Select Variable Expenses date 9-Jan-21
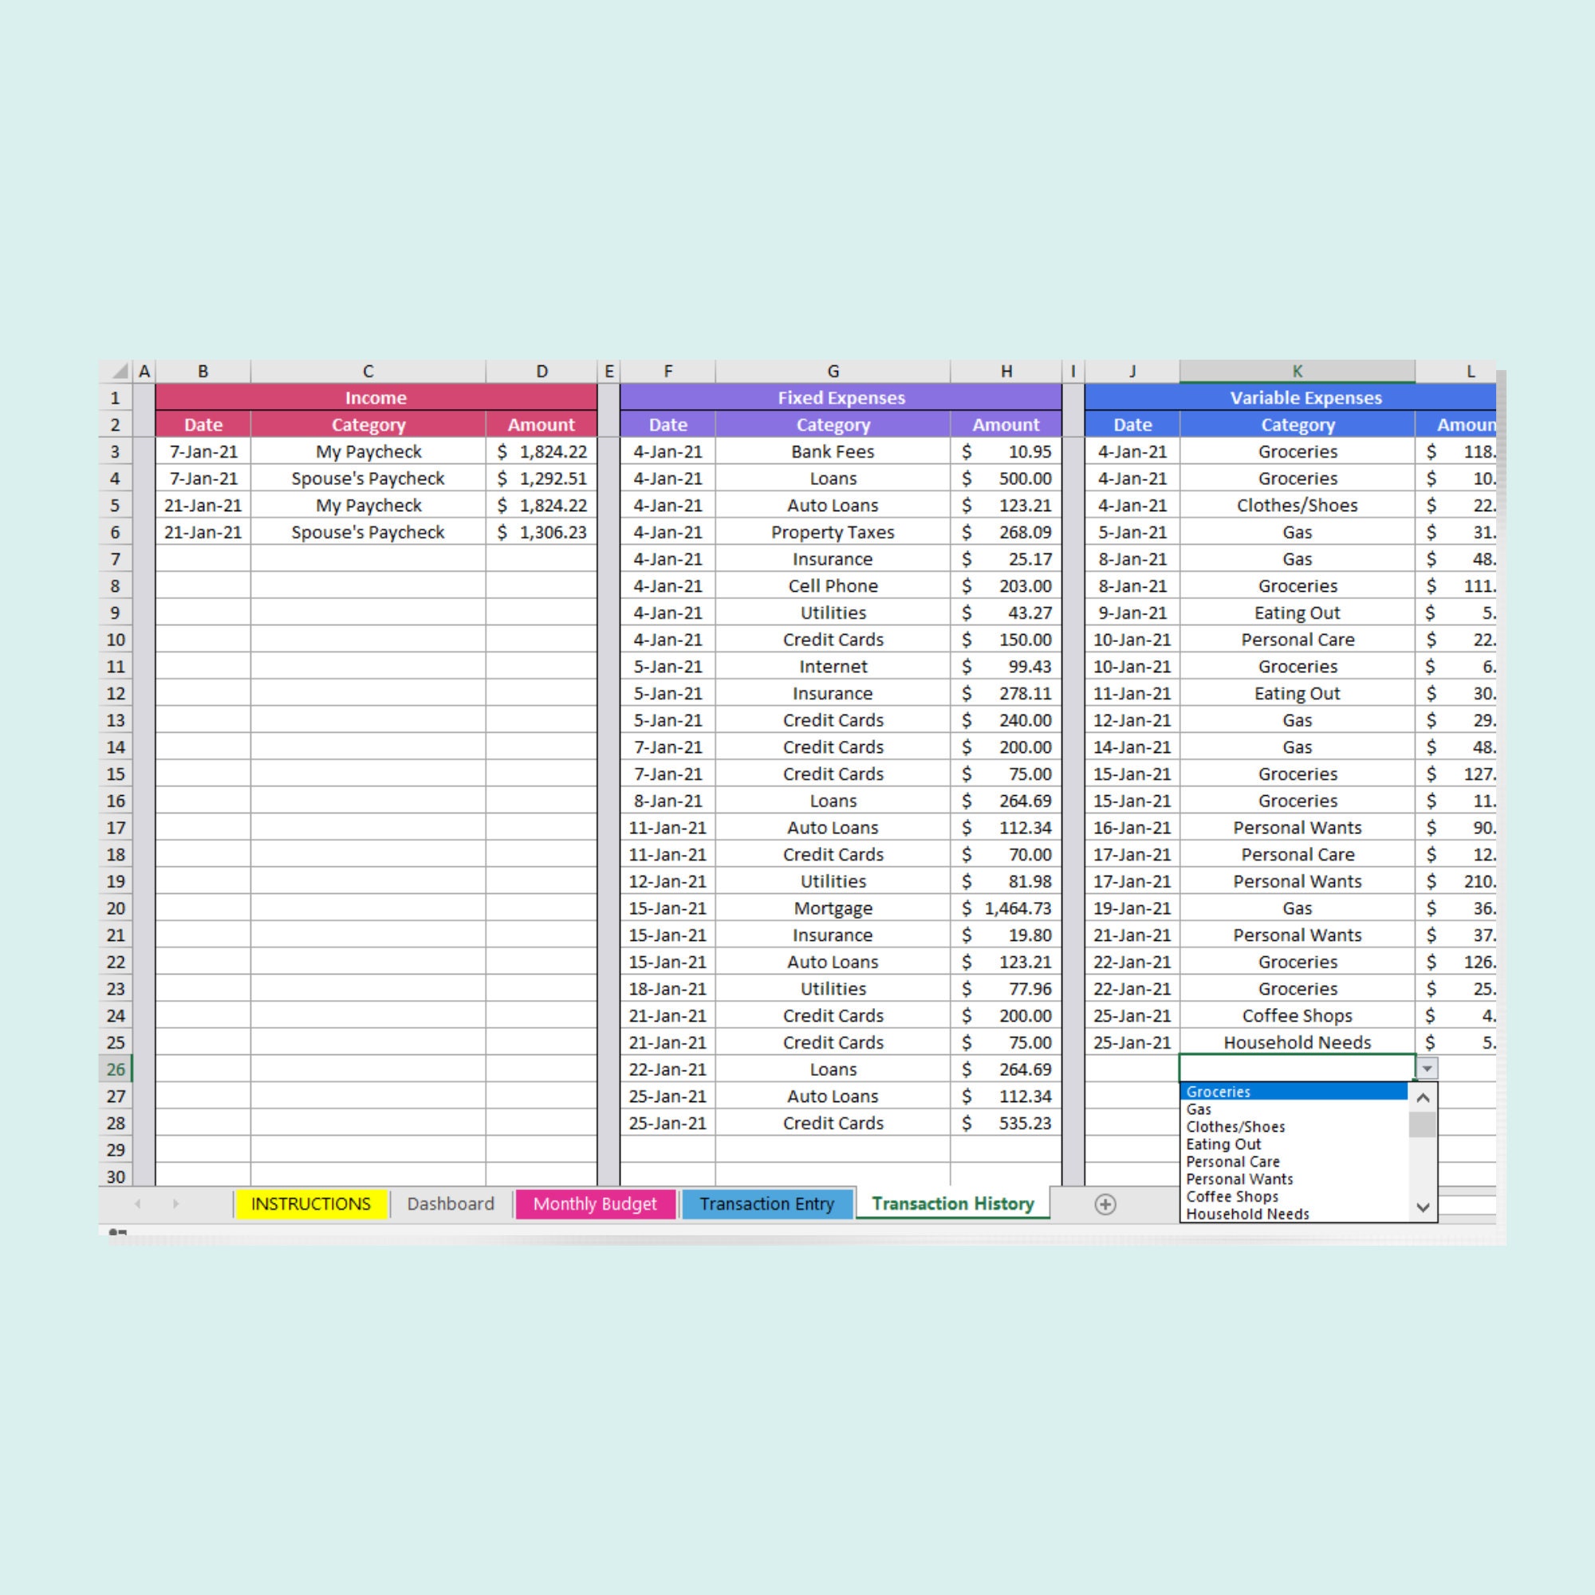 pos(1132,612)
